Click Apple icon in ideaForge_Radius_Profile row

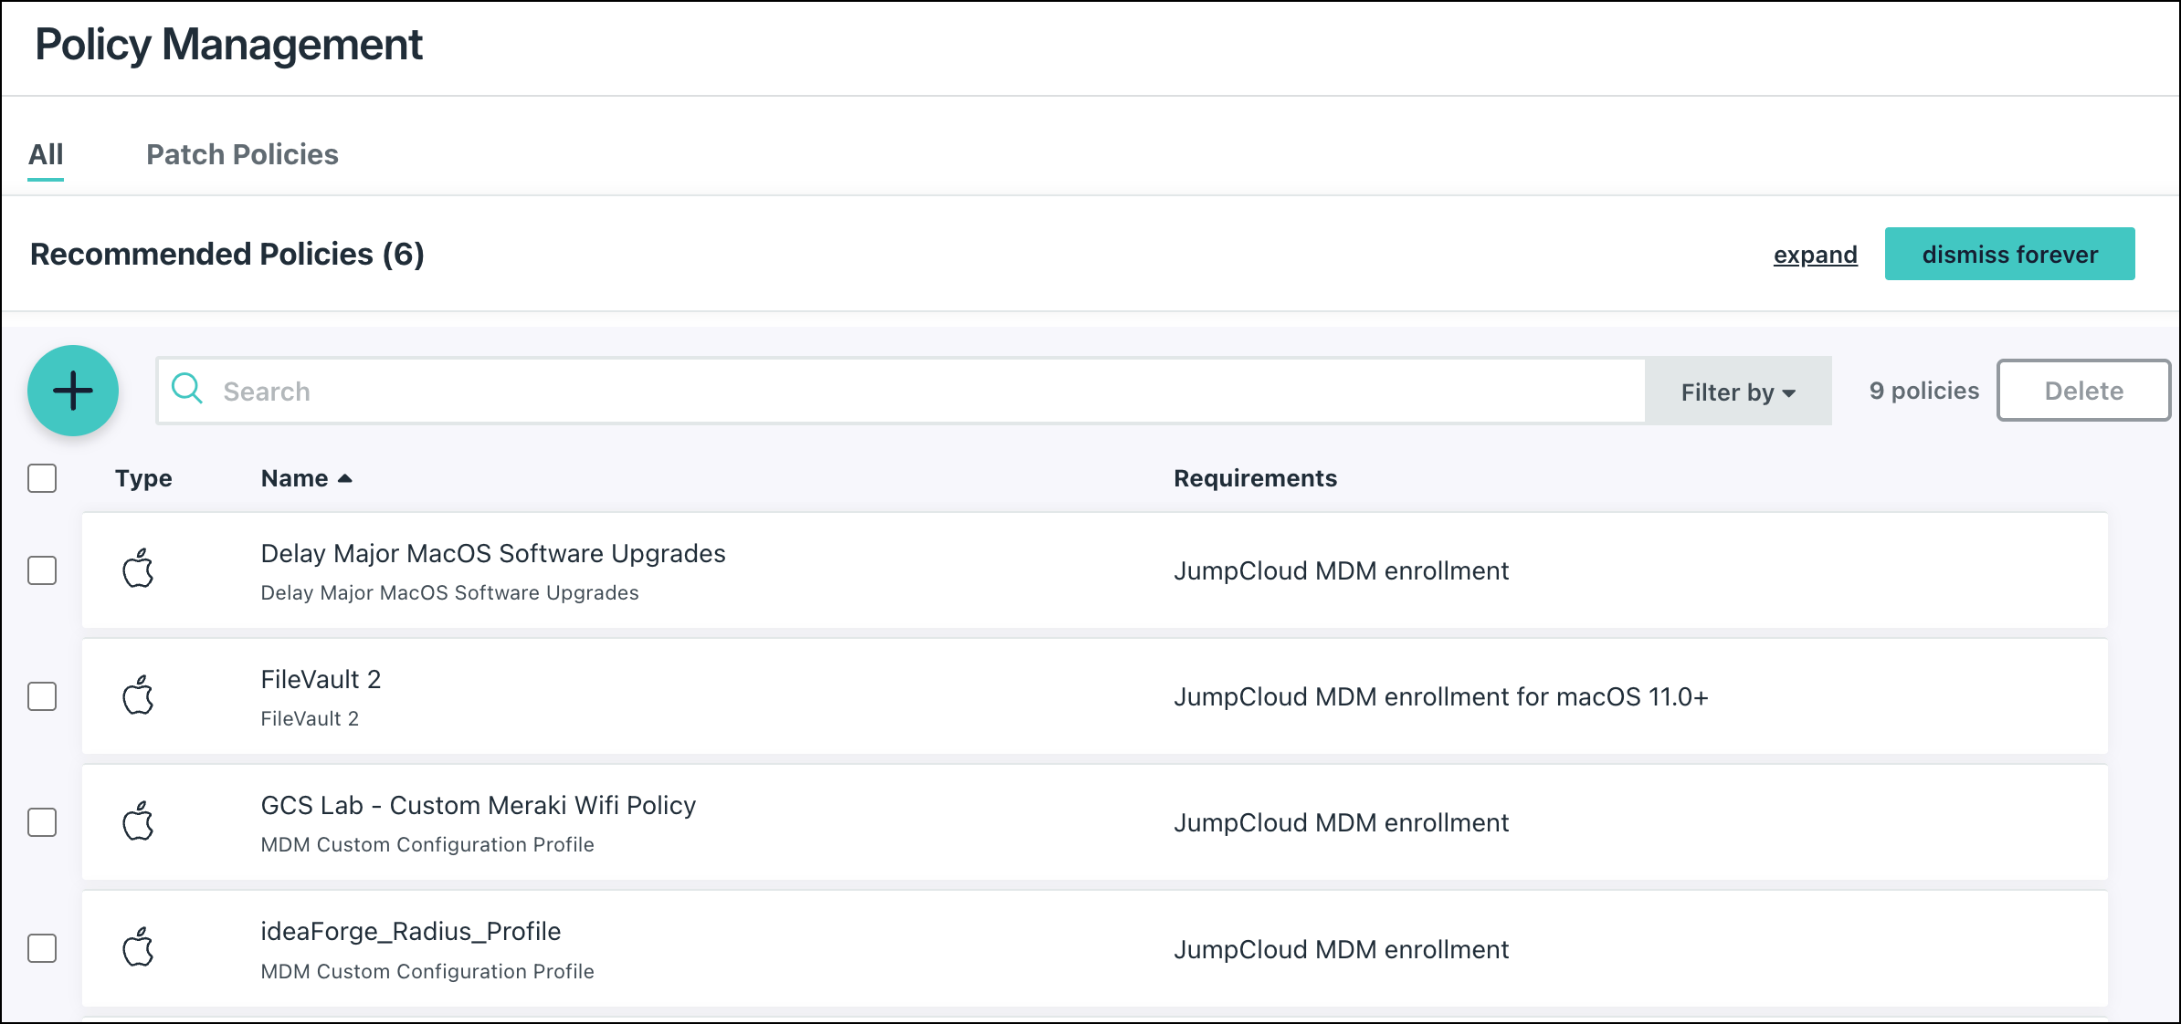138,947
